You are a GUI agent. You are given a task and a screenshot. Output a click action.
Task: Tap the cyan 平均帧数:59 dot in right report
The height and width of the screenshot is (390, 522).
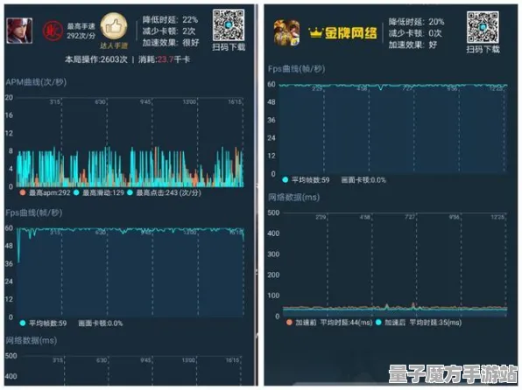pyautogui.click(x=286, y=180)
